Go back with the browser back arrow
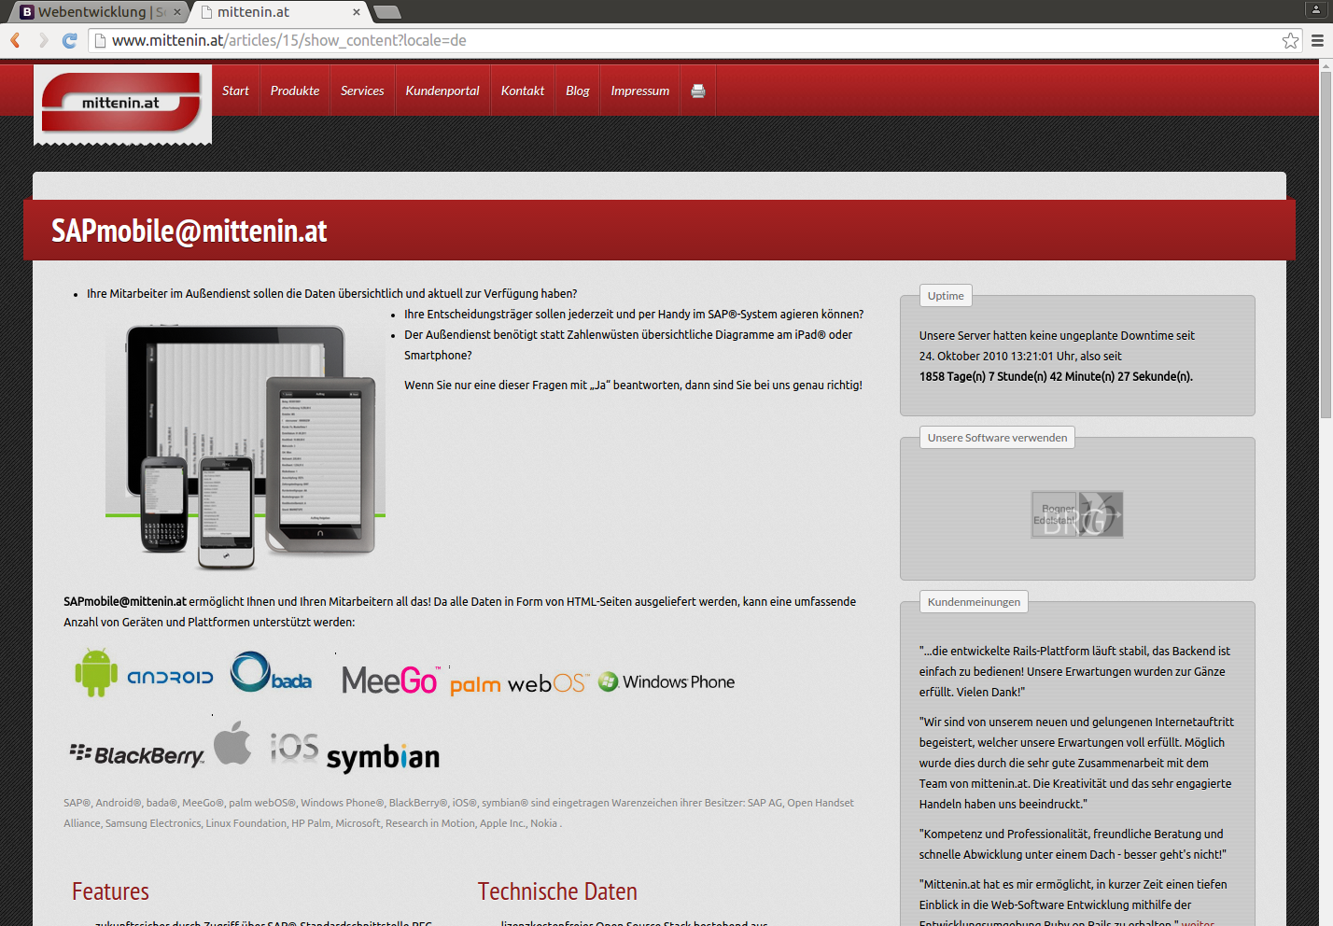Viewport: 1333px width, 926px height. (x=15, y=40)
